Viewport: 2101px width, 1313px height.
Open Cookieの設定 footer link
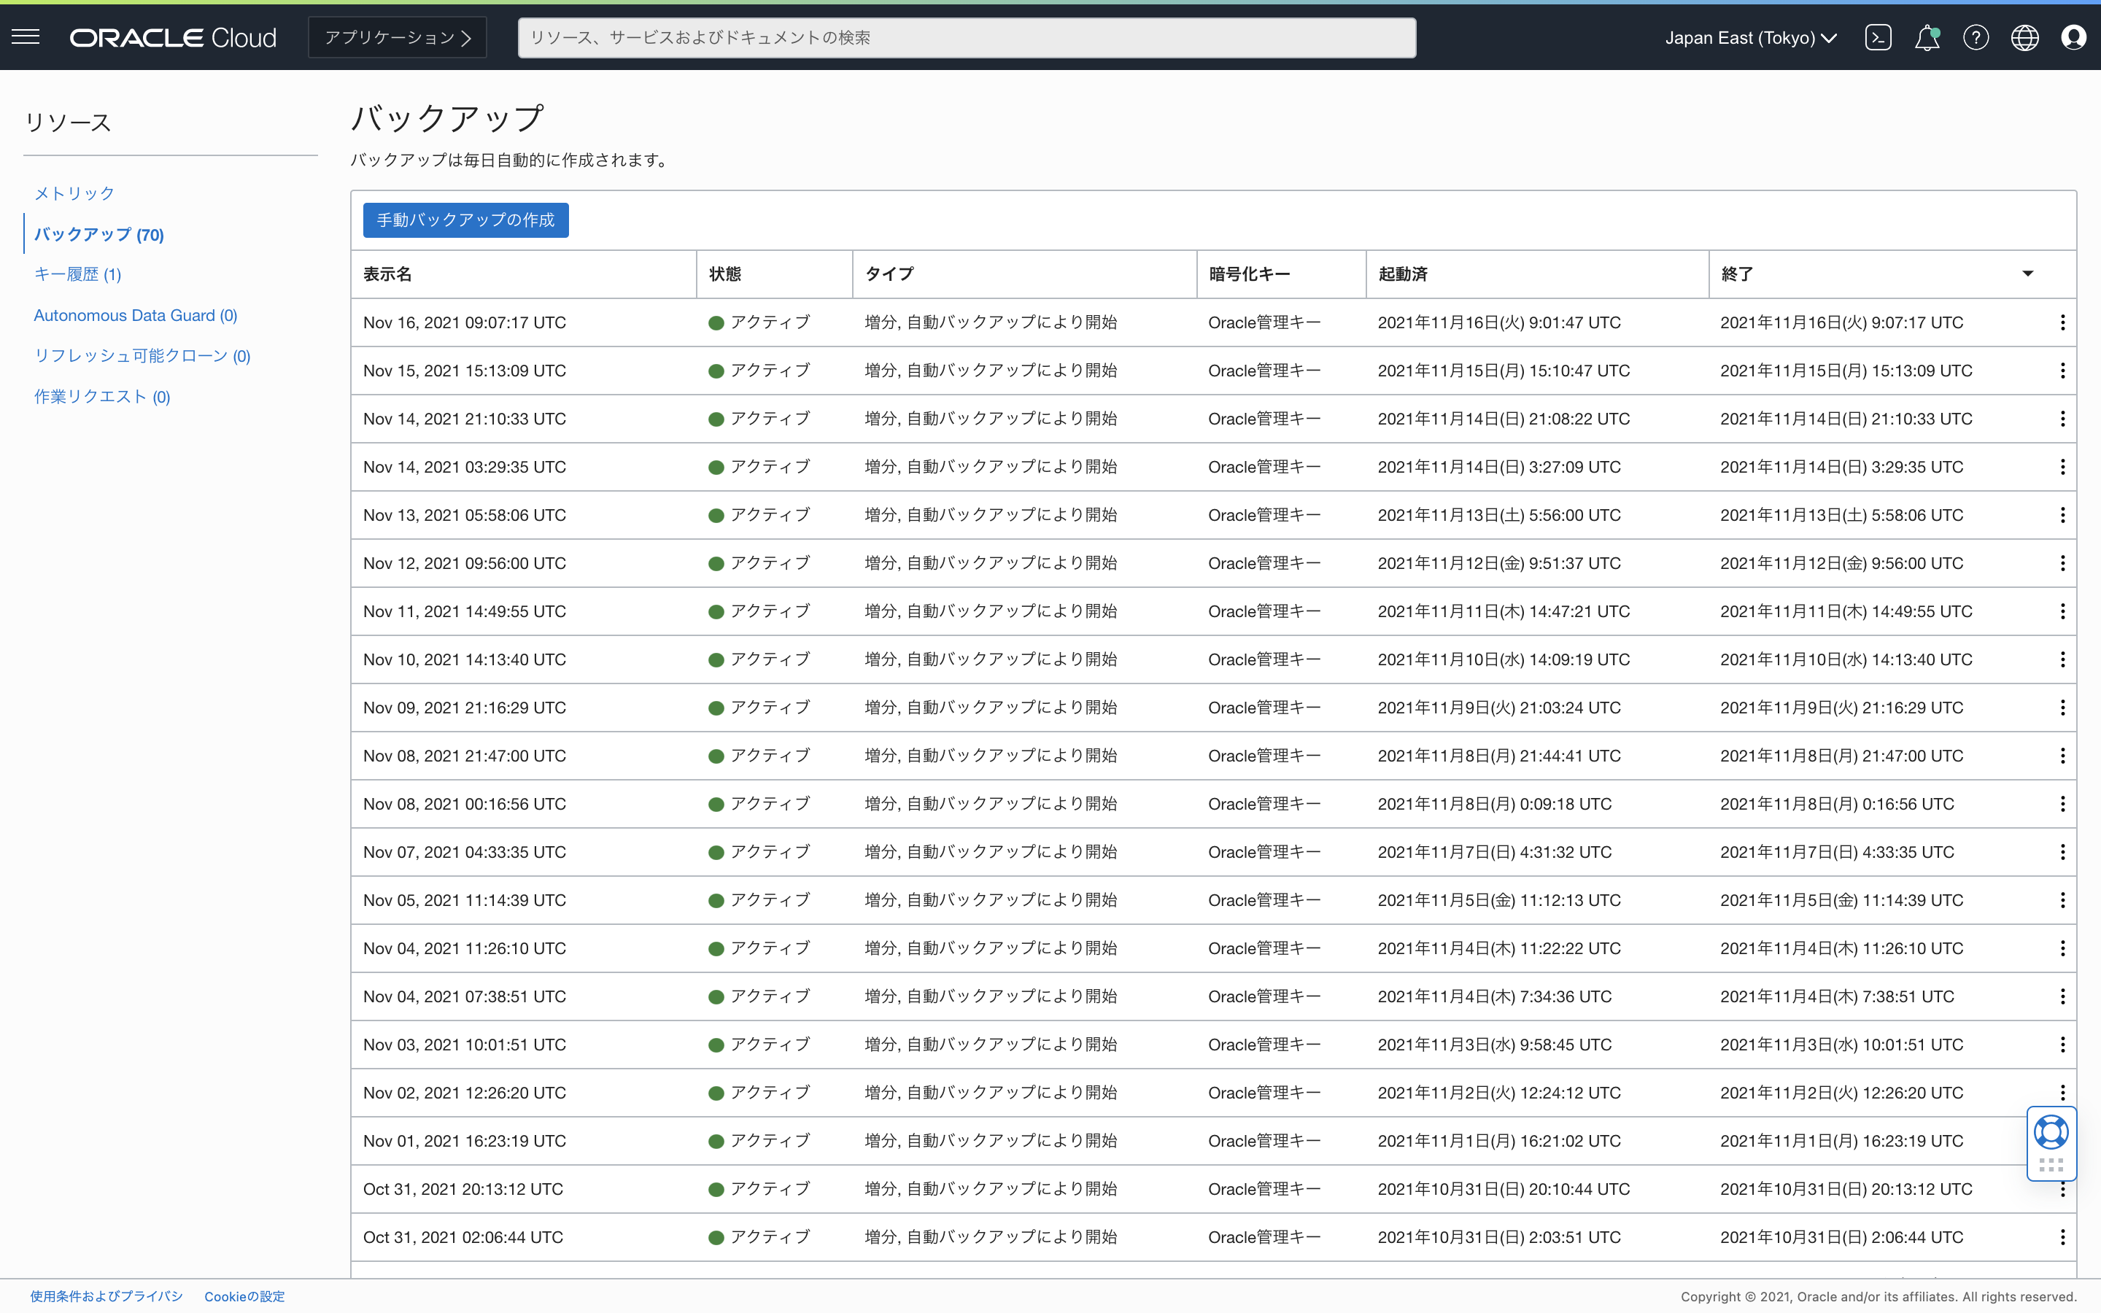pyautogui.click(x=244, y=1296)
